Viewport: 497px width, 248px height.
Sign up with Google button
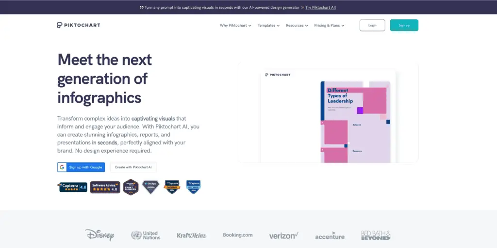(x=81, y=167)
